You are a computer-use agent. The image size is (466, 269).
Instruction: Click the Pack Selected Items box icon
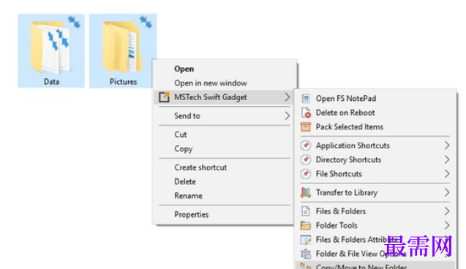point(306,126)
